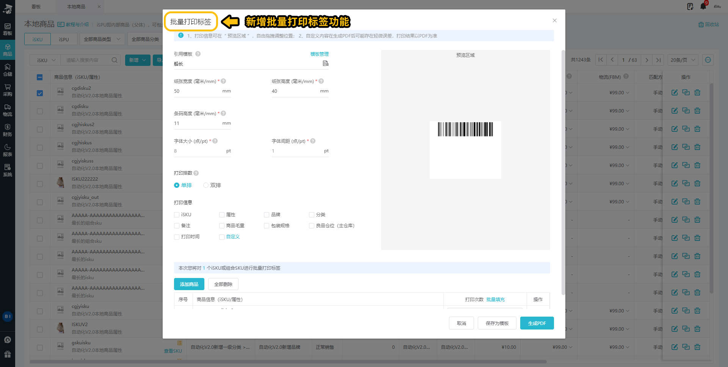
Task: Select 双排 print row option
Action: pos(206,185)
